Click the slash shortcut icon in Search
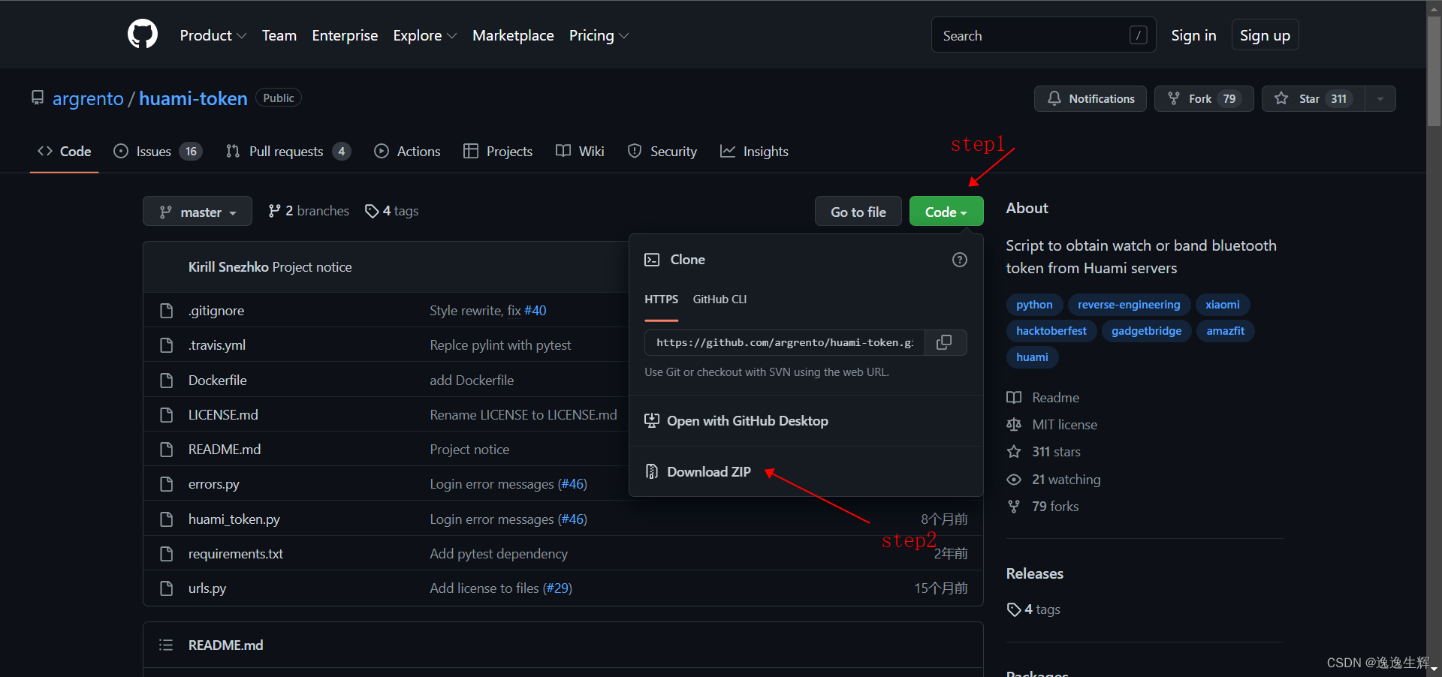 (x=1138, y=35)
